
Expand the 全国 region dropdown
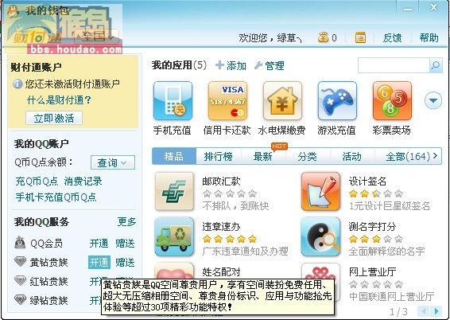tap(97, 37)
